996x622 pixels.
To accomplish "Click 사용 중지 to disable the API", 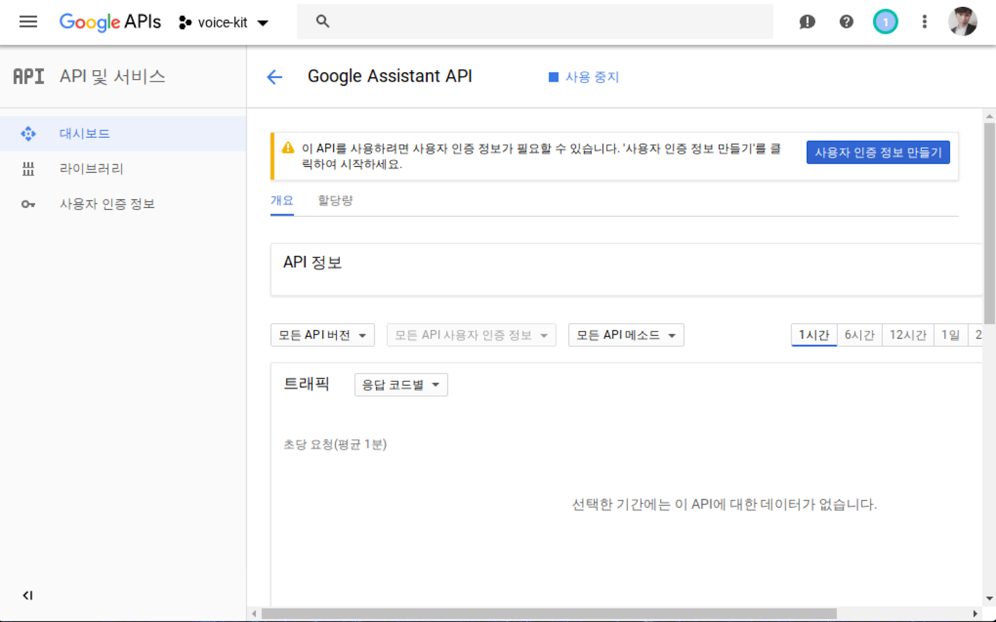I will tap(583, 77).
